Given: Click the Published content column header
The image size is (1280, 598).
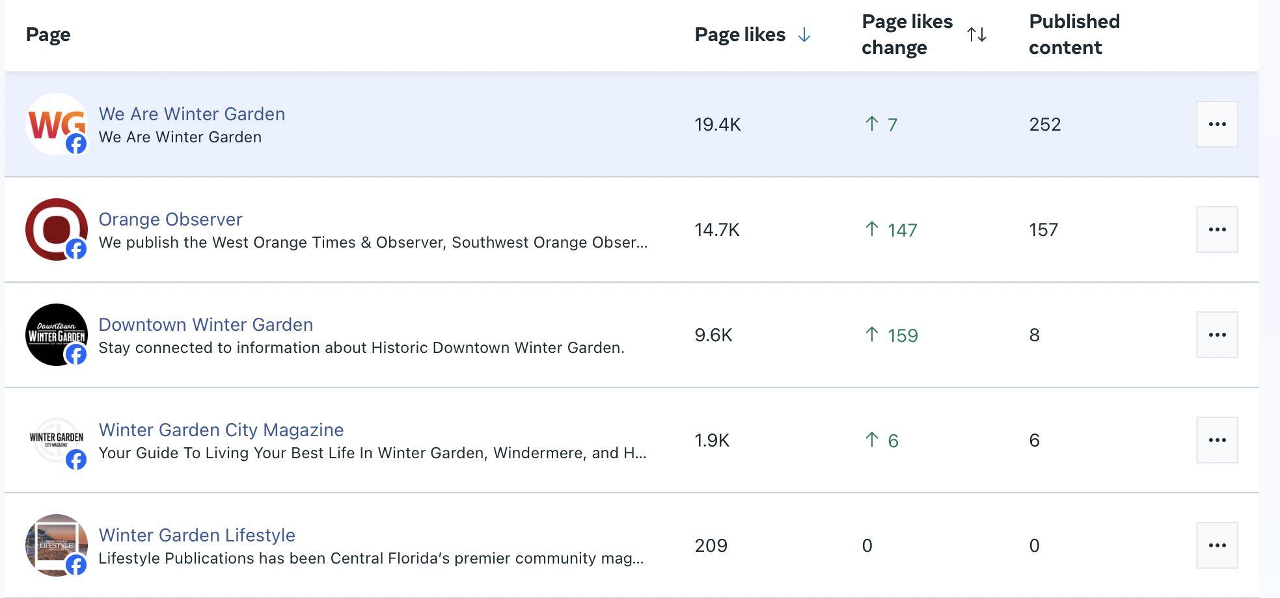Looking at the screenshot, I should point(1074,34).
